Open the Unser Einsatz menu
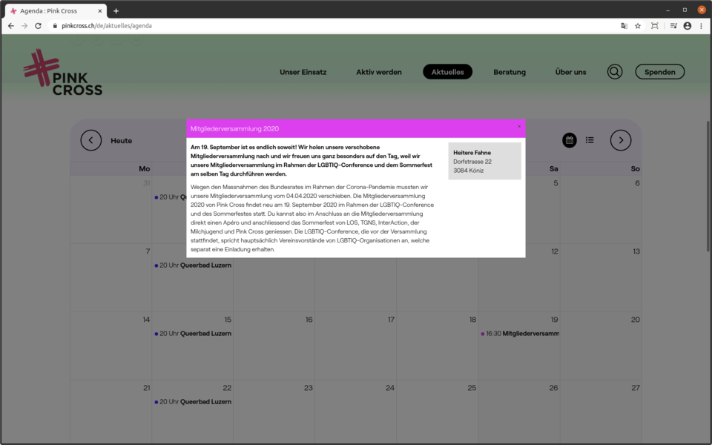The height and width of the screenshot is (445, 712). 303,72
